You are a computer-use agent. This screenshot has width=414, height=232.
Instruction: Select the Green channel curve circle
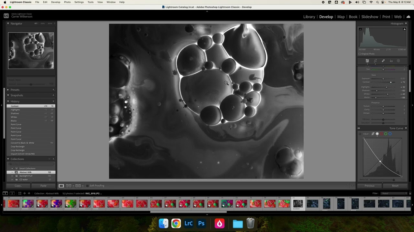click(386, 134)
